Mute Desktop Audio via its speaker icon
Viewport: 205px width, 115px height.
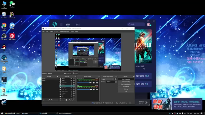tap(94, 83)
